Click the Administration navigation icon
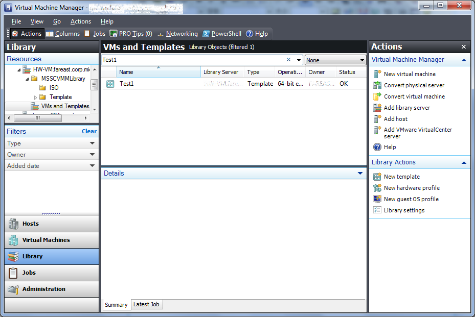The height and width of the screenshot is (317, 475). 13,289
